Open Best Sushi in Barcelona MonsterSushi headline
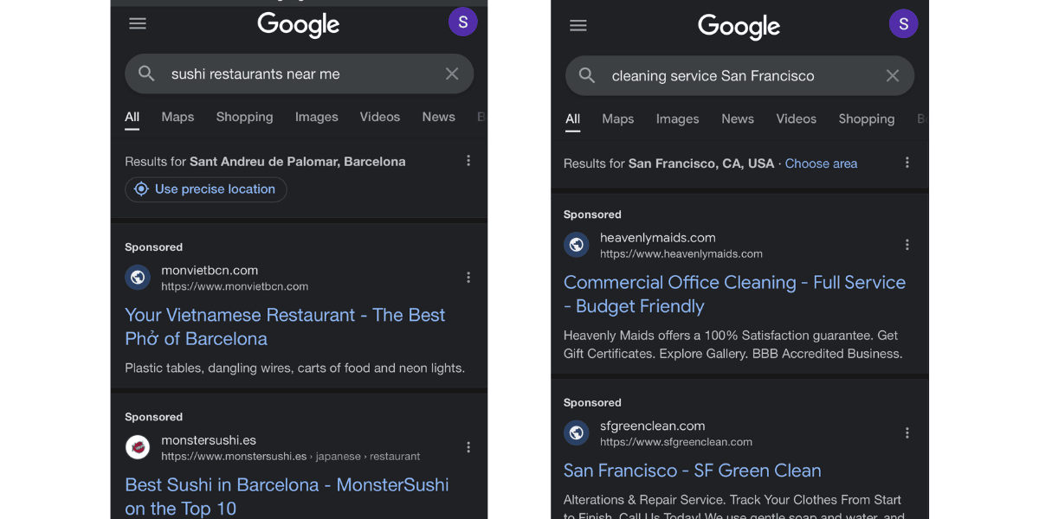 click(x=287, y=497)
